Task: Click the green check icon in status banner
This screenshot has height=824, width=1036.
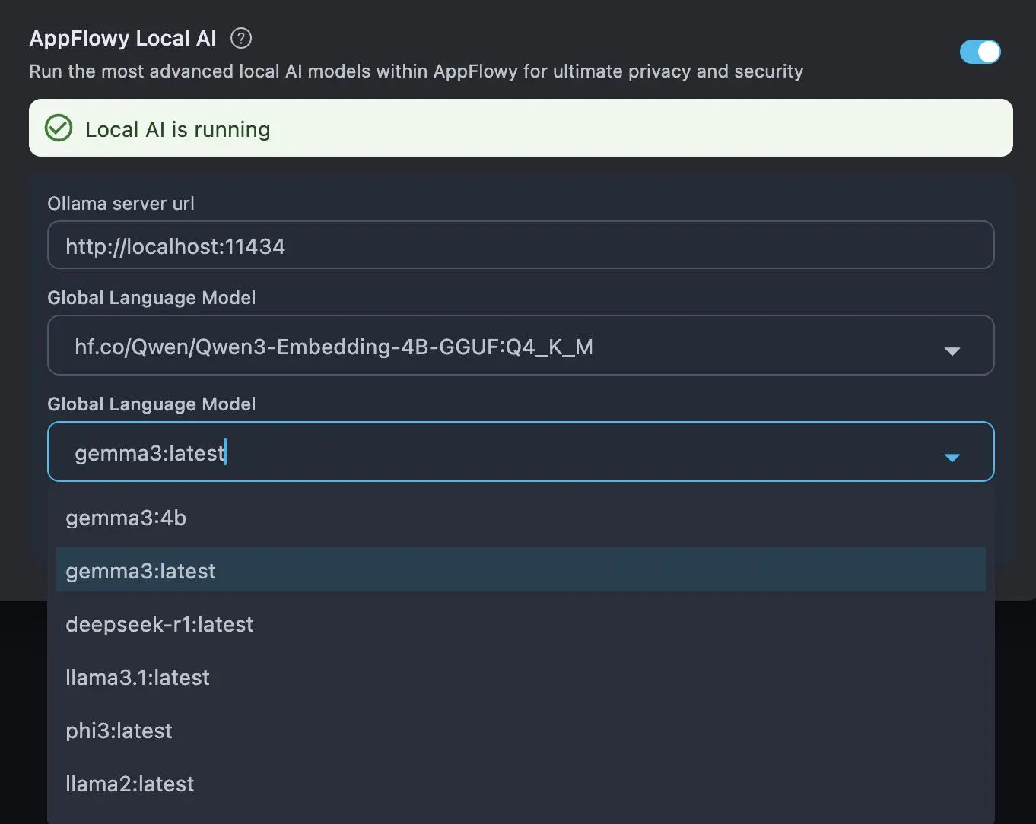Action: 59,128
